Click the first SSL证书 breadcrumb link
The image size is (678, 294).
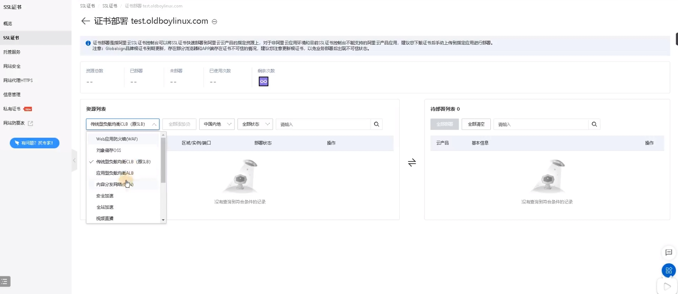(x=87, y=6)
